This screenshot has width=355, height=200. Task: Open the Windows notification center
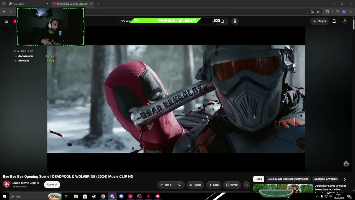pos(349,196)
